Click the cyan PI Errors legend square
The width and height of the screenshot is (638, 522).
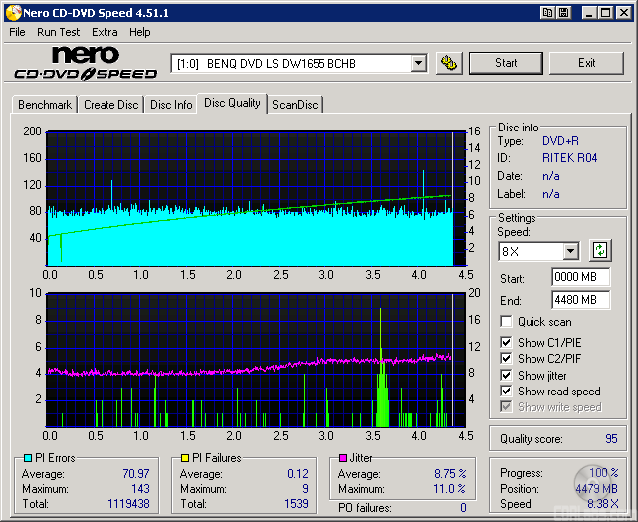point(28,458)
